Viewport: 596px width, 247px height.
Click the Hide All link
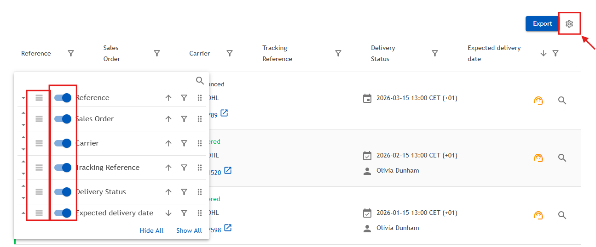coord(151,230)
